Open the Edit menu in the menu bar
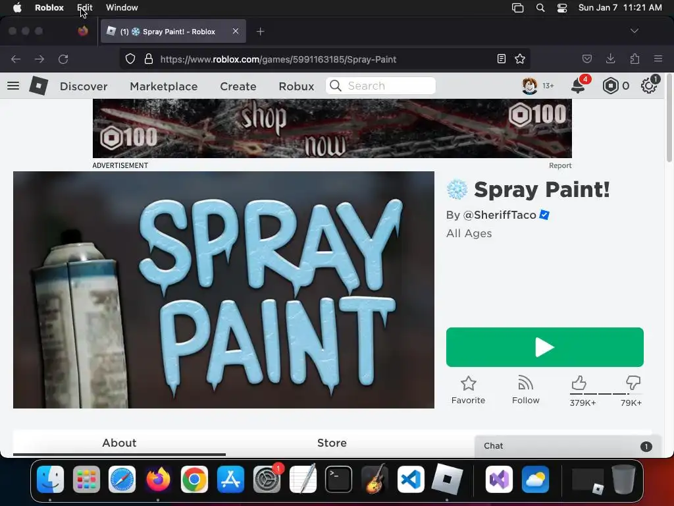 pos(85,7)
